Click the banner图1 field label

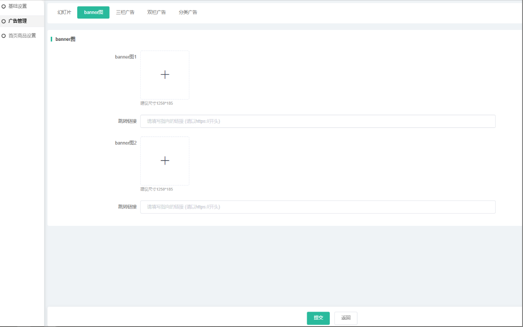(126, 57)
